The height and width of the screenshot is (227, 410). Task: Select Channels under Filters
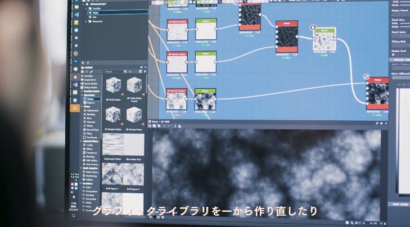(89, 122)
